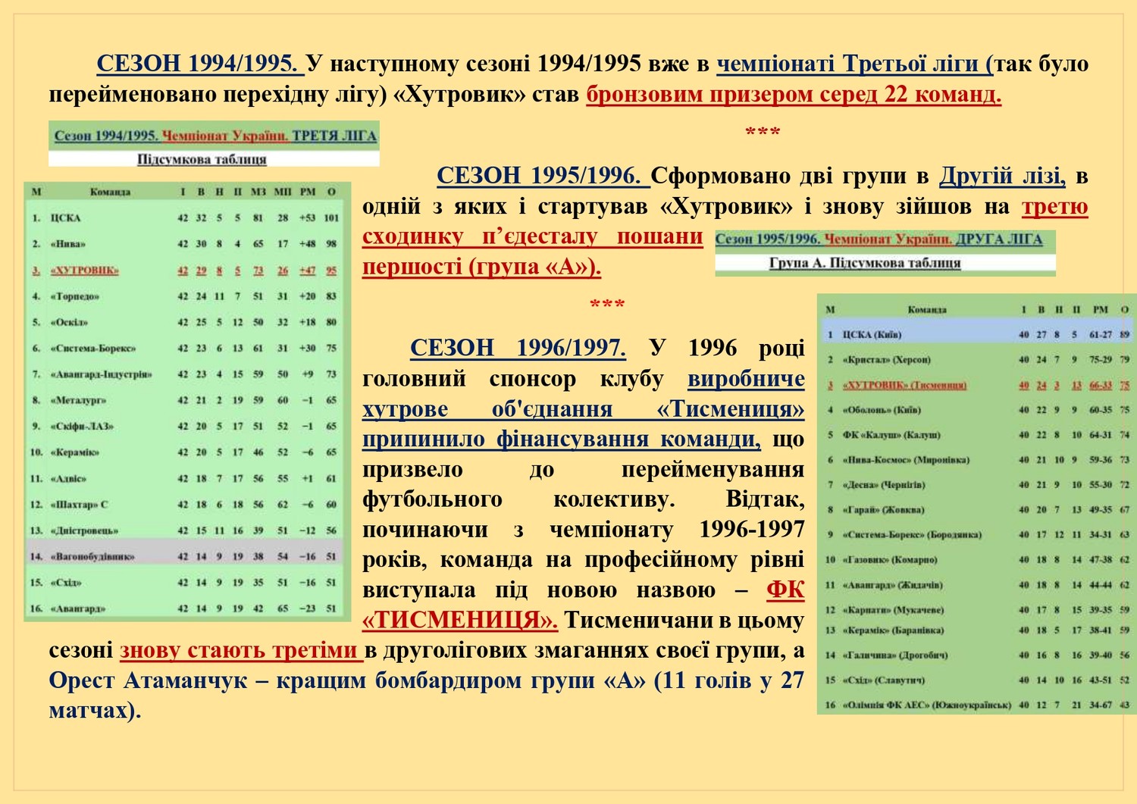Select the «Авангард» (Жидачів) team name
Screen dimensions: 1137x804
(892, 585)
